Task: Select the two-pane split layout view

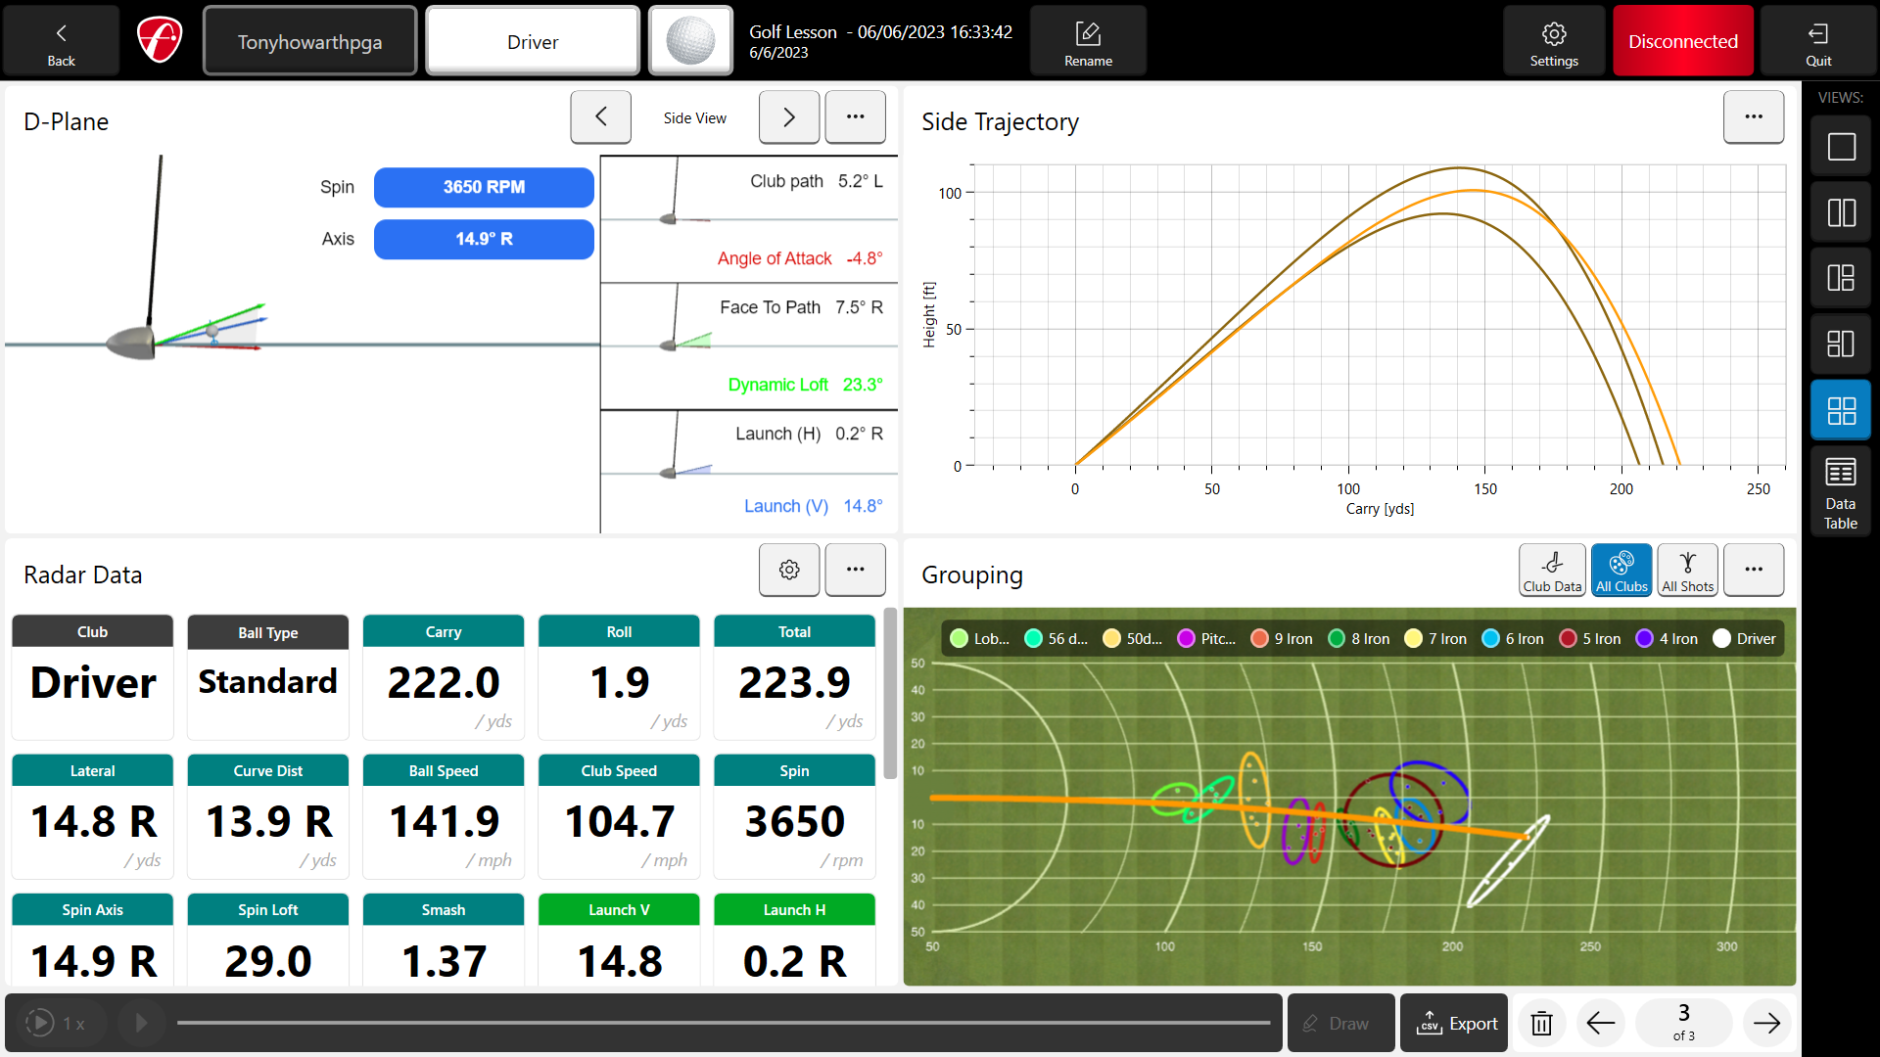Action: tap(1840, 211)
